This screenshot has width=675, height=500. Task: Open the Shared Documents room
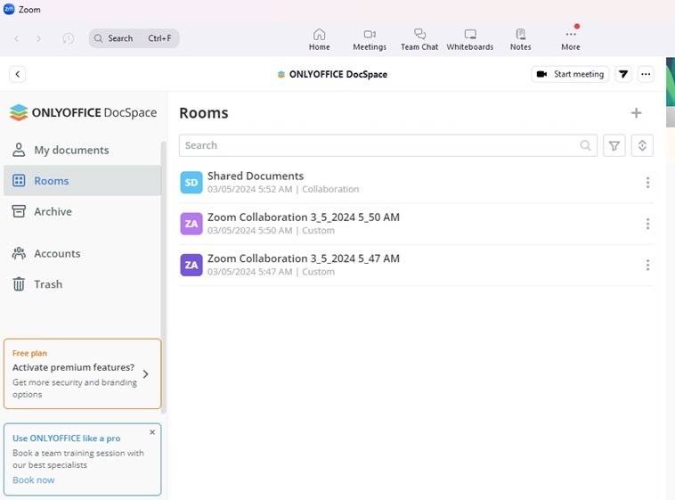416,183
